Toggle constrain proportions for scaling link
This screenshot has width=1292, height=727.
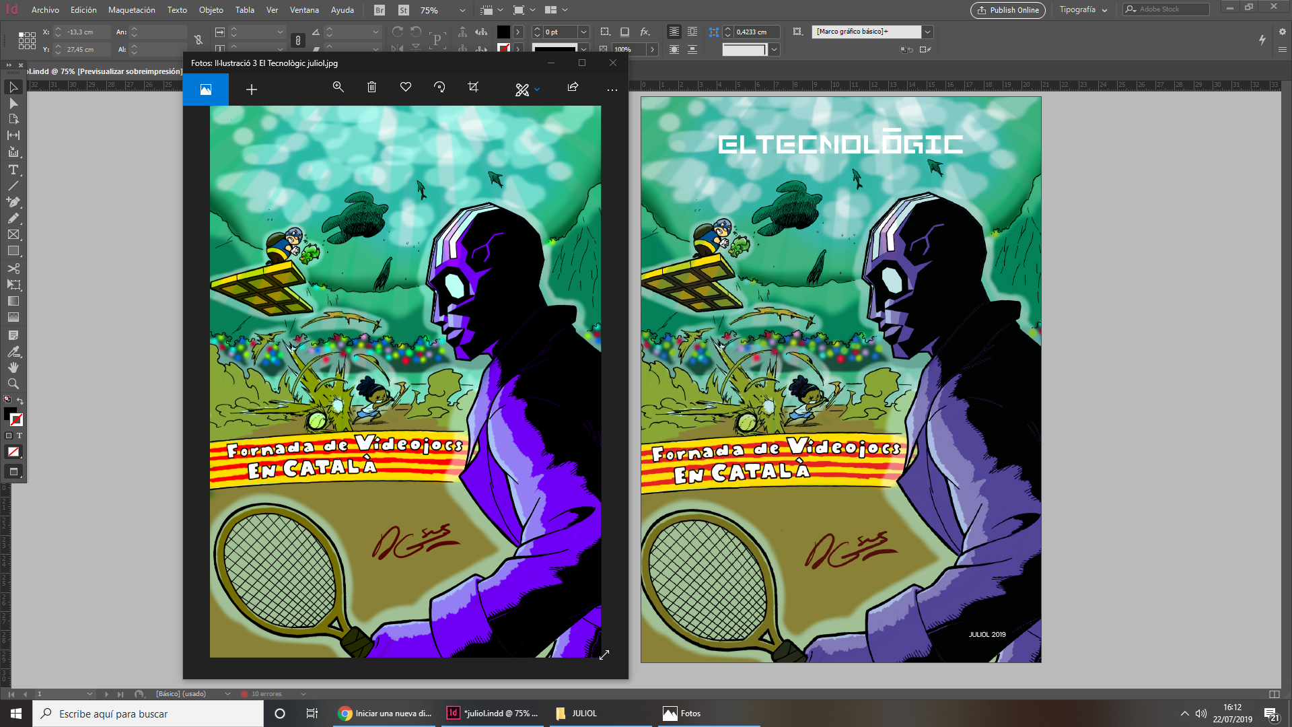click(x=298, y=40)
